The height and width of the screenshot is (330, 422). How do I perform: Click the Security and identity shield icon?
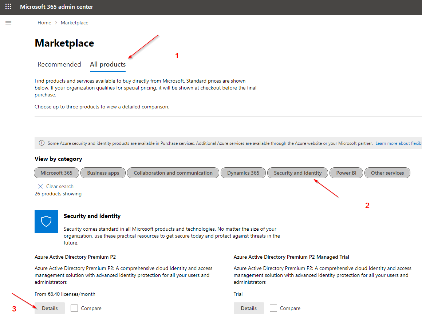point(46,222)
